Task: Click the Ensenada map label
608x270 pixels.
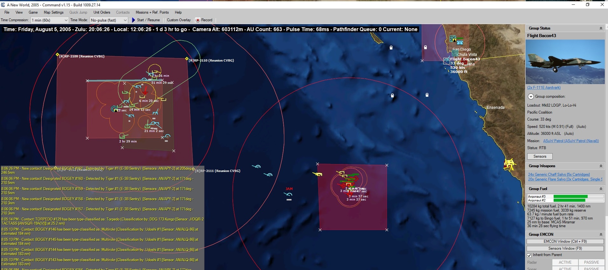Action: [495, 108]
